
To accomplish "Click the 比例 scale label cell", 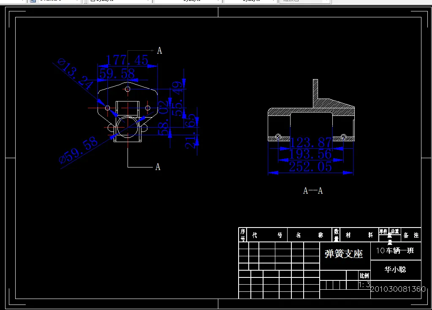I will click(x=364, y=275).
